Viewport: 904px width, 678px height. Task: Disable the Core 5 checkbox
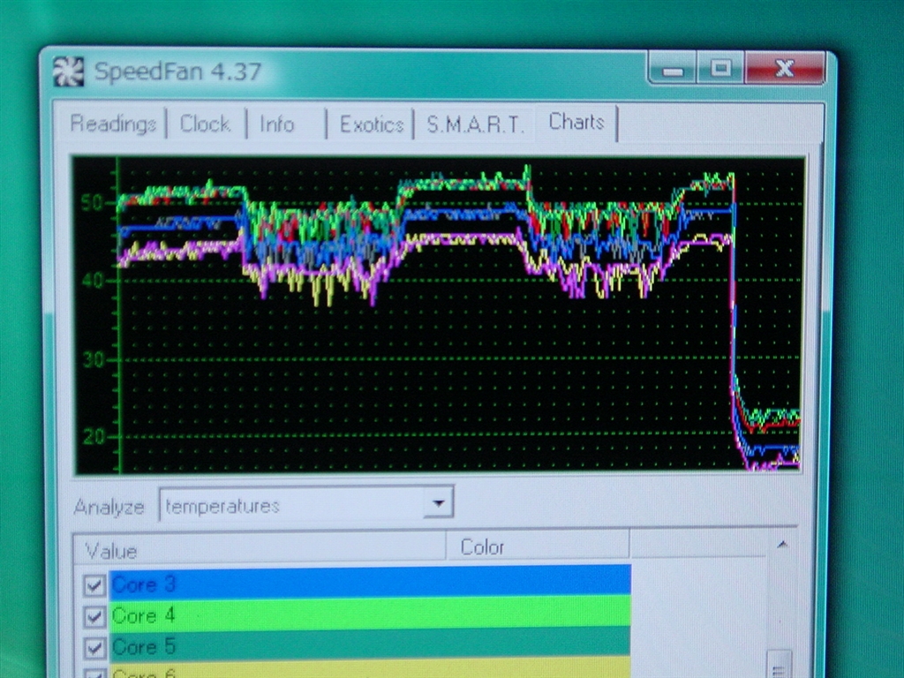pyautogui.click(x=94, y=648)
